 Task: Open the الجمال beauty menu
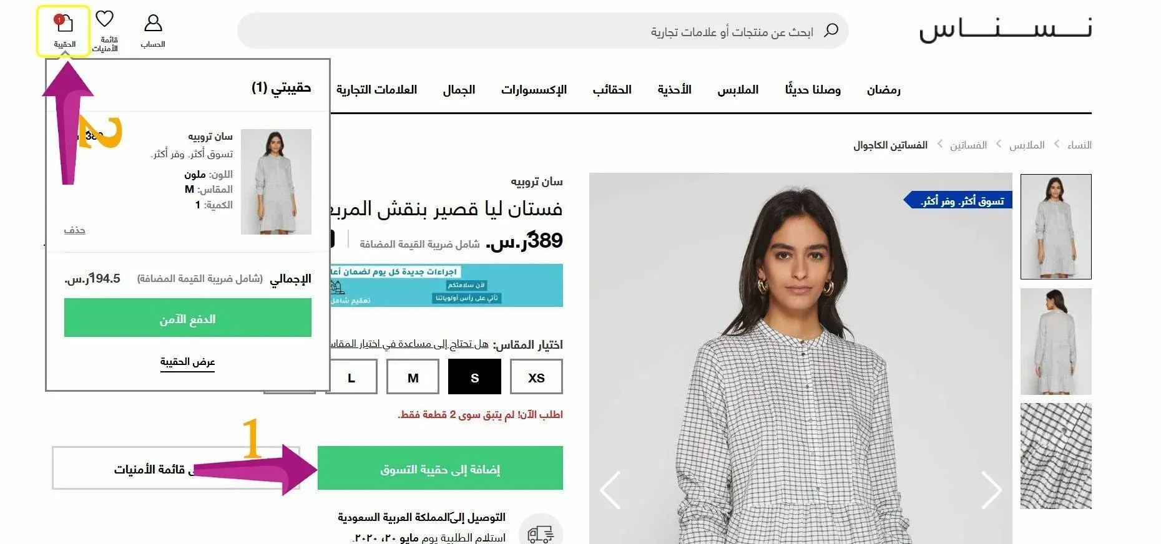click(459, 90)
